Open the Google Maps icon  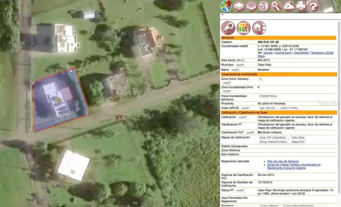point(226,6)
